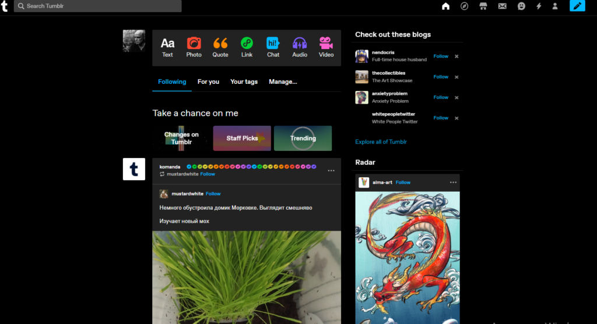Open the Inbox envelope icon
Viewport: 597px width, 324px height.
(x=502, y=6)
